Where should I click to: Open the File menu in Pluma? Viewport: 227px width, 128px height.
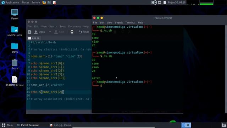click(x=29, y=26)
